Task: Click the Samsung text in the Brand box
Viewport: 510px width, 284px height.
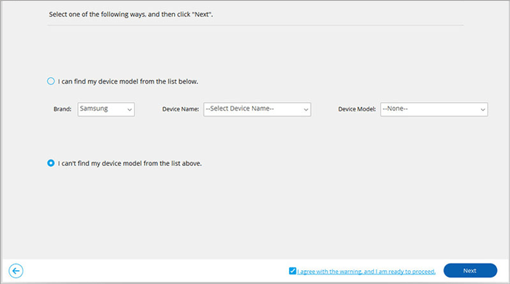Action: coord(94,109)
